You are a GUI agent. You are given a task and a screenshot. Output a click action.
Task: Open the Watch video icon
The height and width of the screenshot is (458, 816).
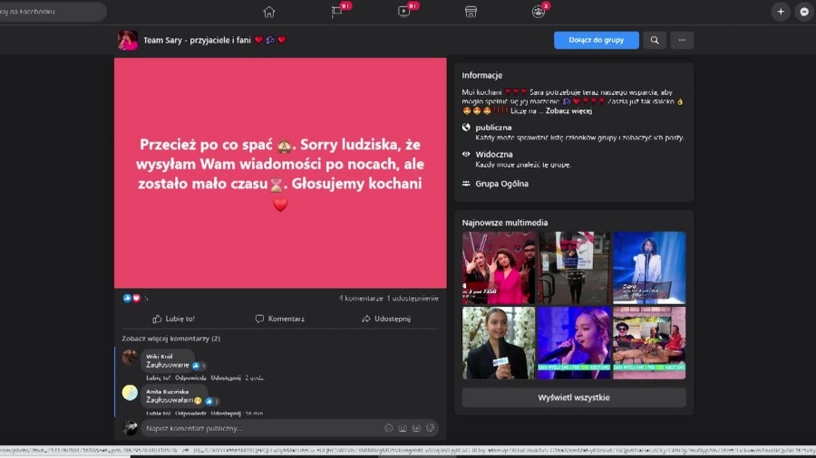tap(403, 12)
